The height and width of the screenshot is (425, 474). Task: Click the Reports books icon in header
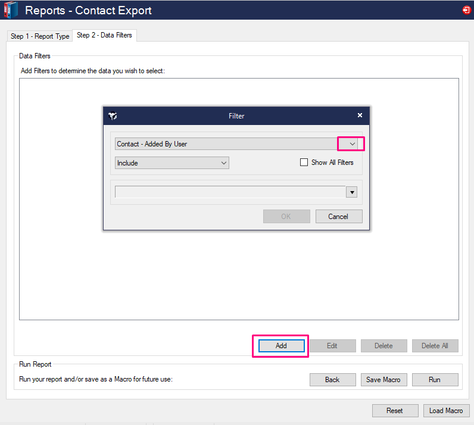(11, 10)
